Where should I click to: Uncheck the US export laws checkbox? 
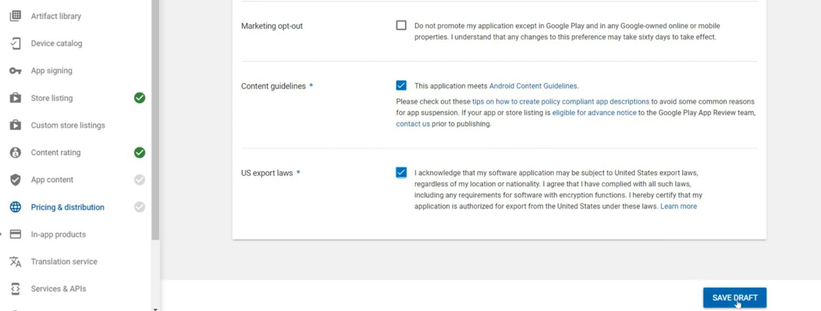[x=401, y=173]
